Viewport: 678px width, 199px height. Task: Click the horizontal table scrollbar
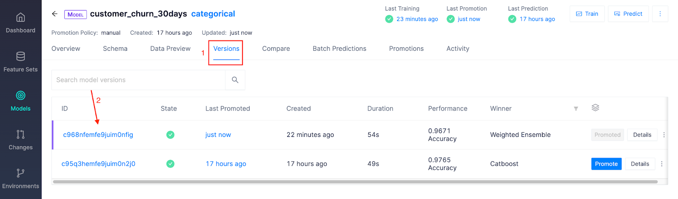[355, 182]
